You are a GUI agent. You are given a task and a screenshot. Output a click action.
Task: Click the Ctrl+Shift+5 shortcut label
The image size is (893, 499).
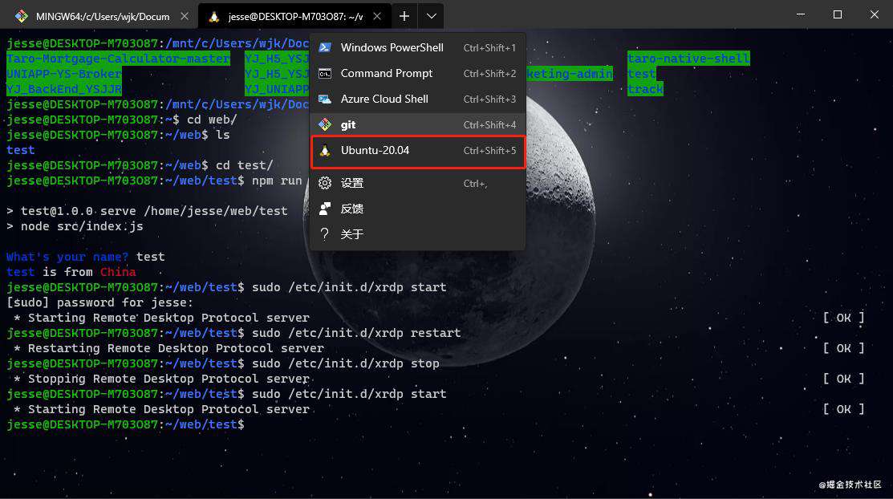489,150
